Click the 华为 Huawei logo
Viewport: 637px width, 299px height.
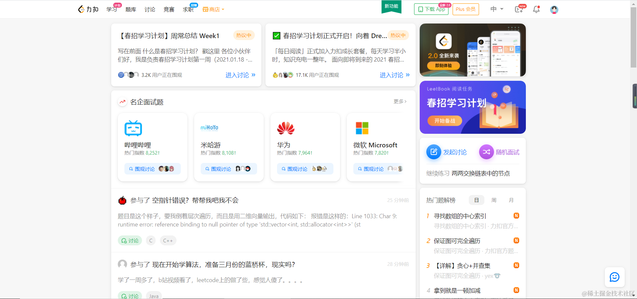click(286, 128)
